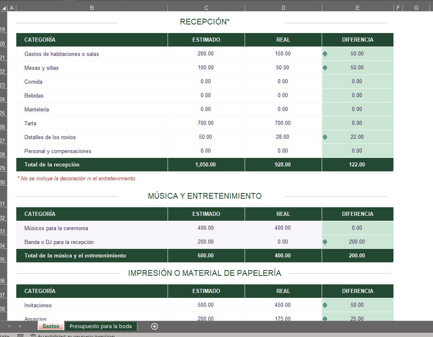Open the Presupuesto para la boda sheet

tap(101, 326)
